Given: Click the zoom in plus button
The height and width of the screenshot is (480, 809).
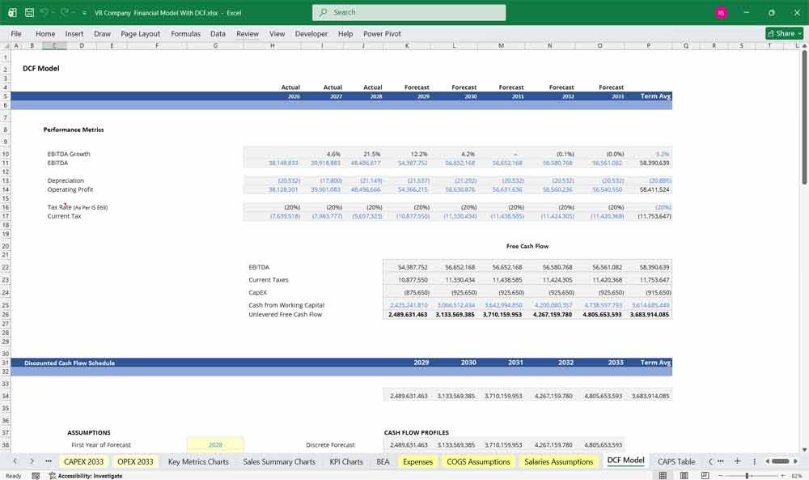Looking at the screenshot, I should pos(782,475).
